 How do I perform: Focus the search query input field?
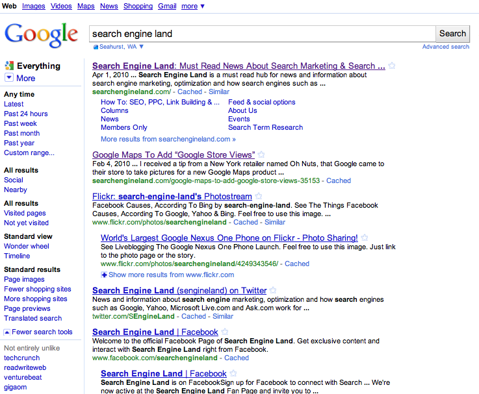tap(262, 34)
